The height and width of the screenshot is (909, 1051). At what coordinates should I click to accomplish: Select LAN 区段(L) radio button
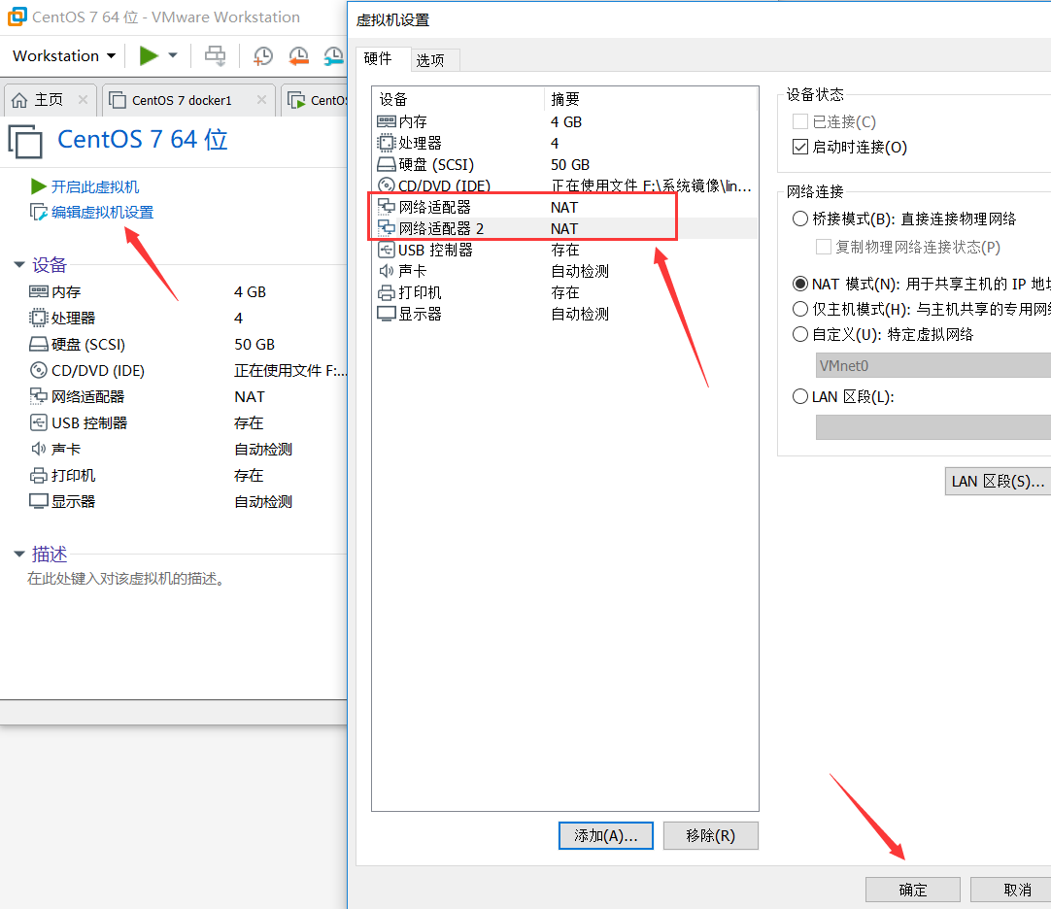tap(799, 397)
